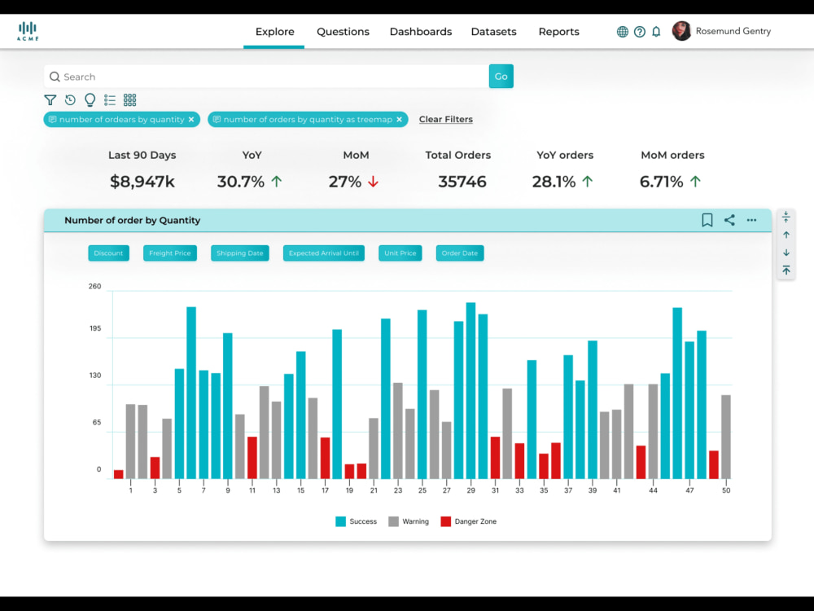Viewport: 814px width, 611px height.
Task: Click the YoY orders green up arrow
Action: [x=587, y=182]
